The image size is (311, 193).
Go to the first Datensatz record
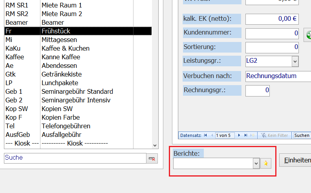point(205,135)
